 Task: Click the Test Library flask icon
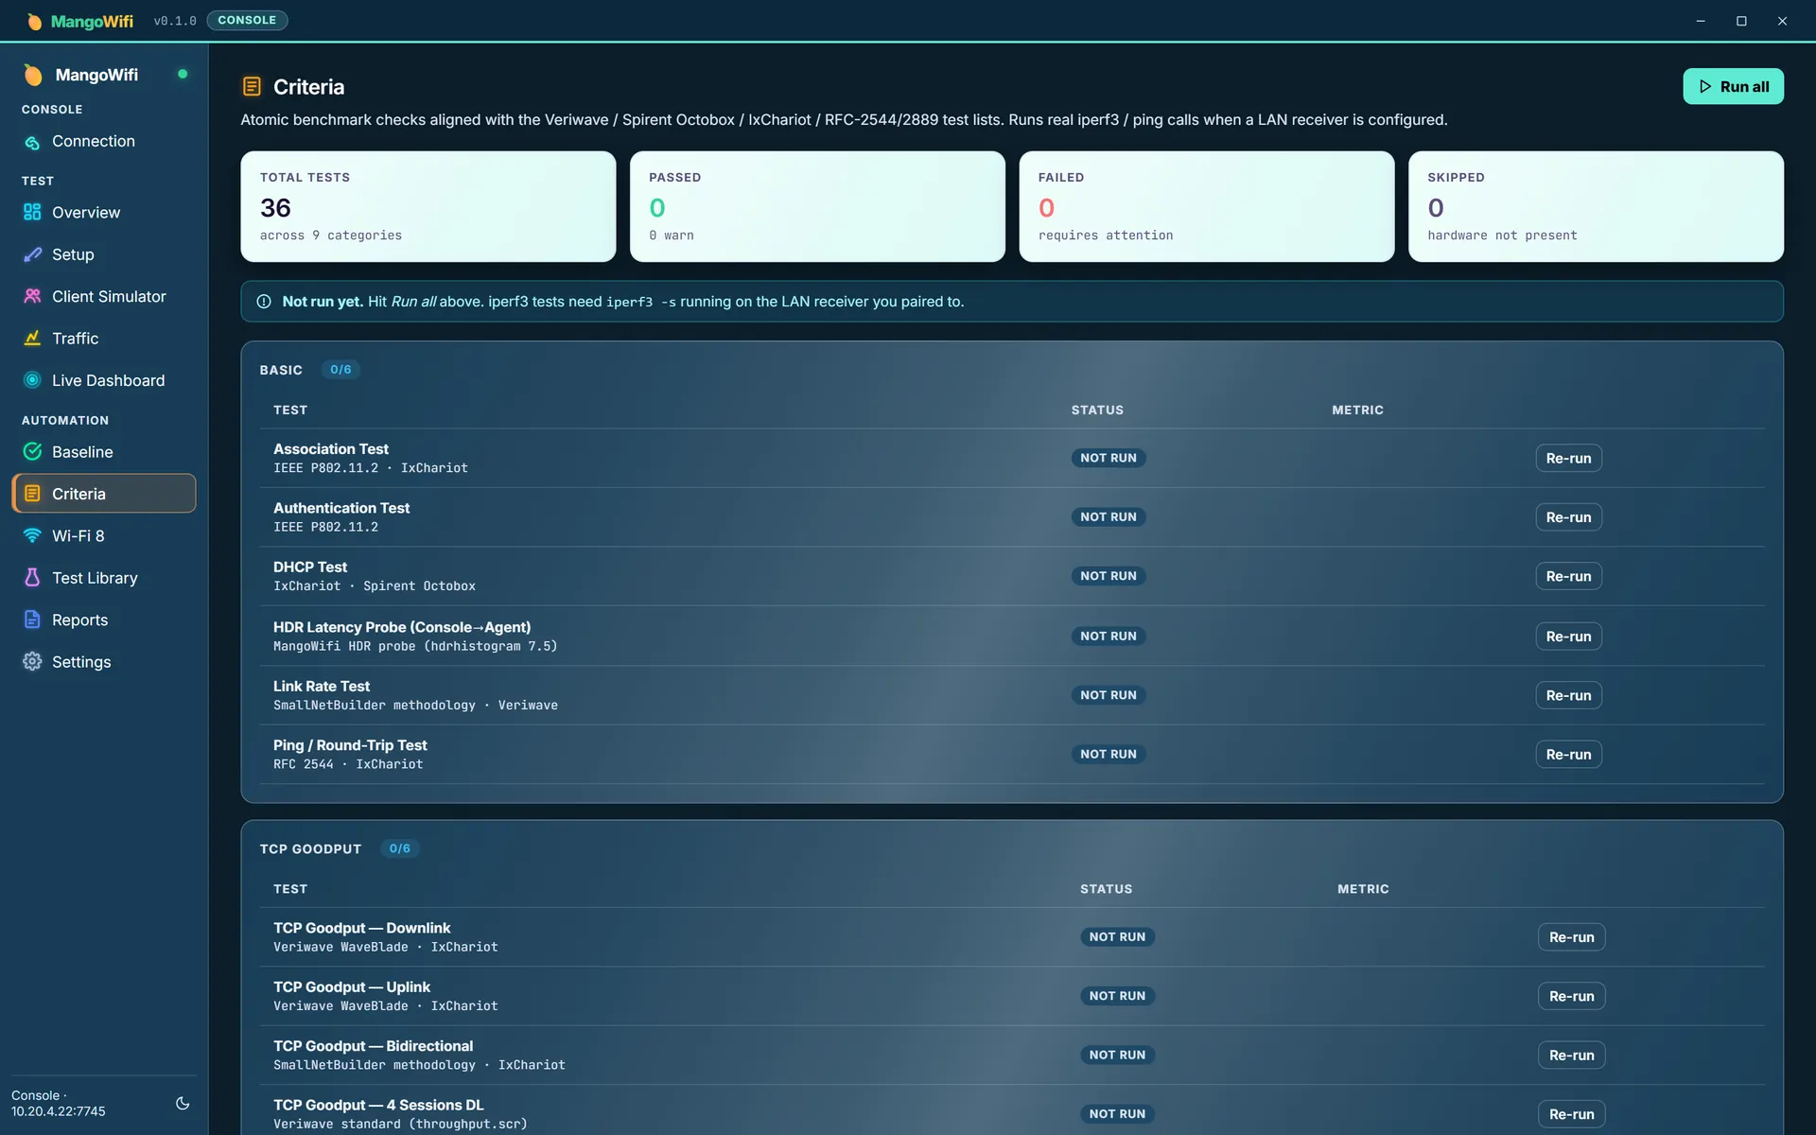(x=32, y=577)
